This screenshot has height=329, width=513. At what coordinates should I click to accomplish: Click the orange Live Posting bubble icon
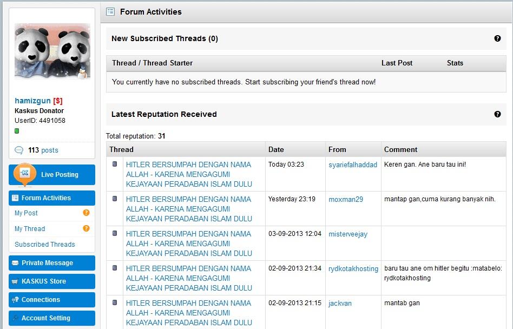(x=25, y=174)
